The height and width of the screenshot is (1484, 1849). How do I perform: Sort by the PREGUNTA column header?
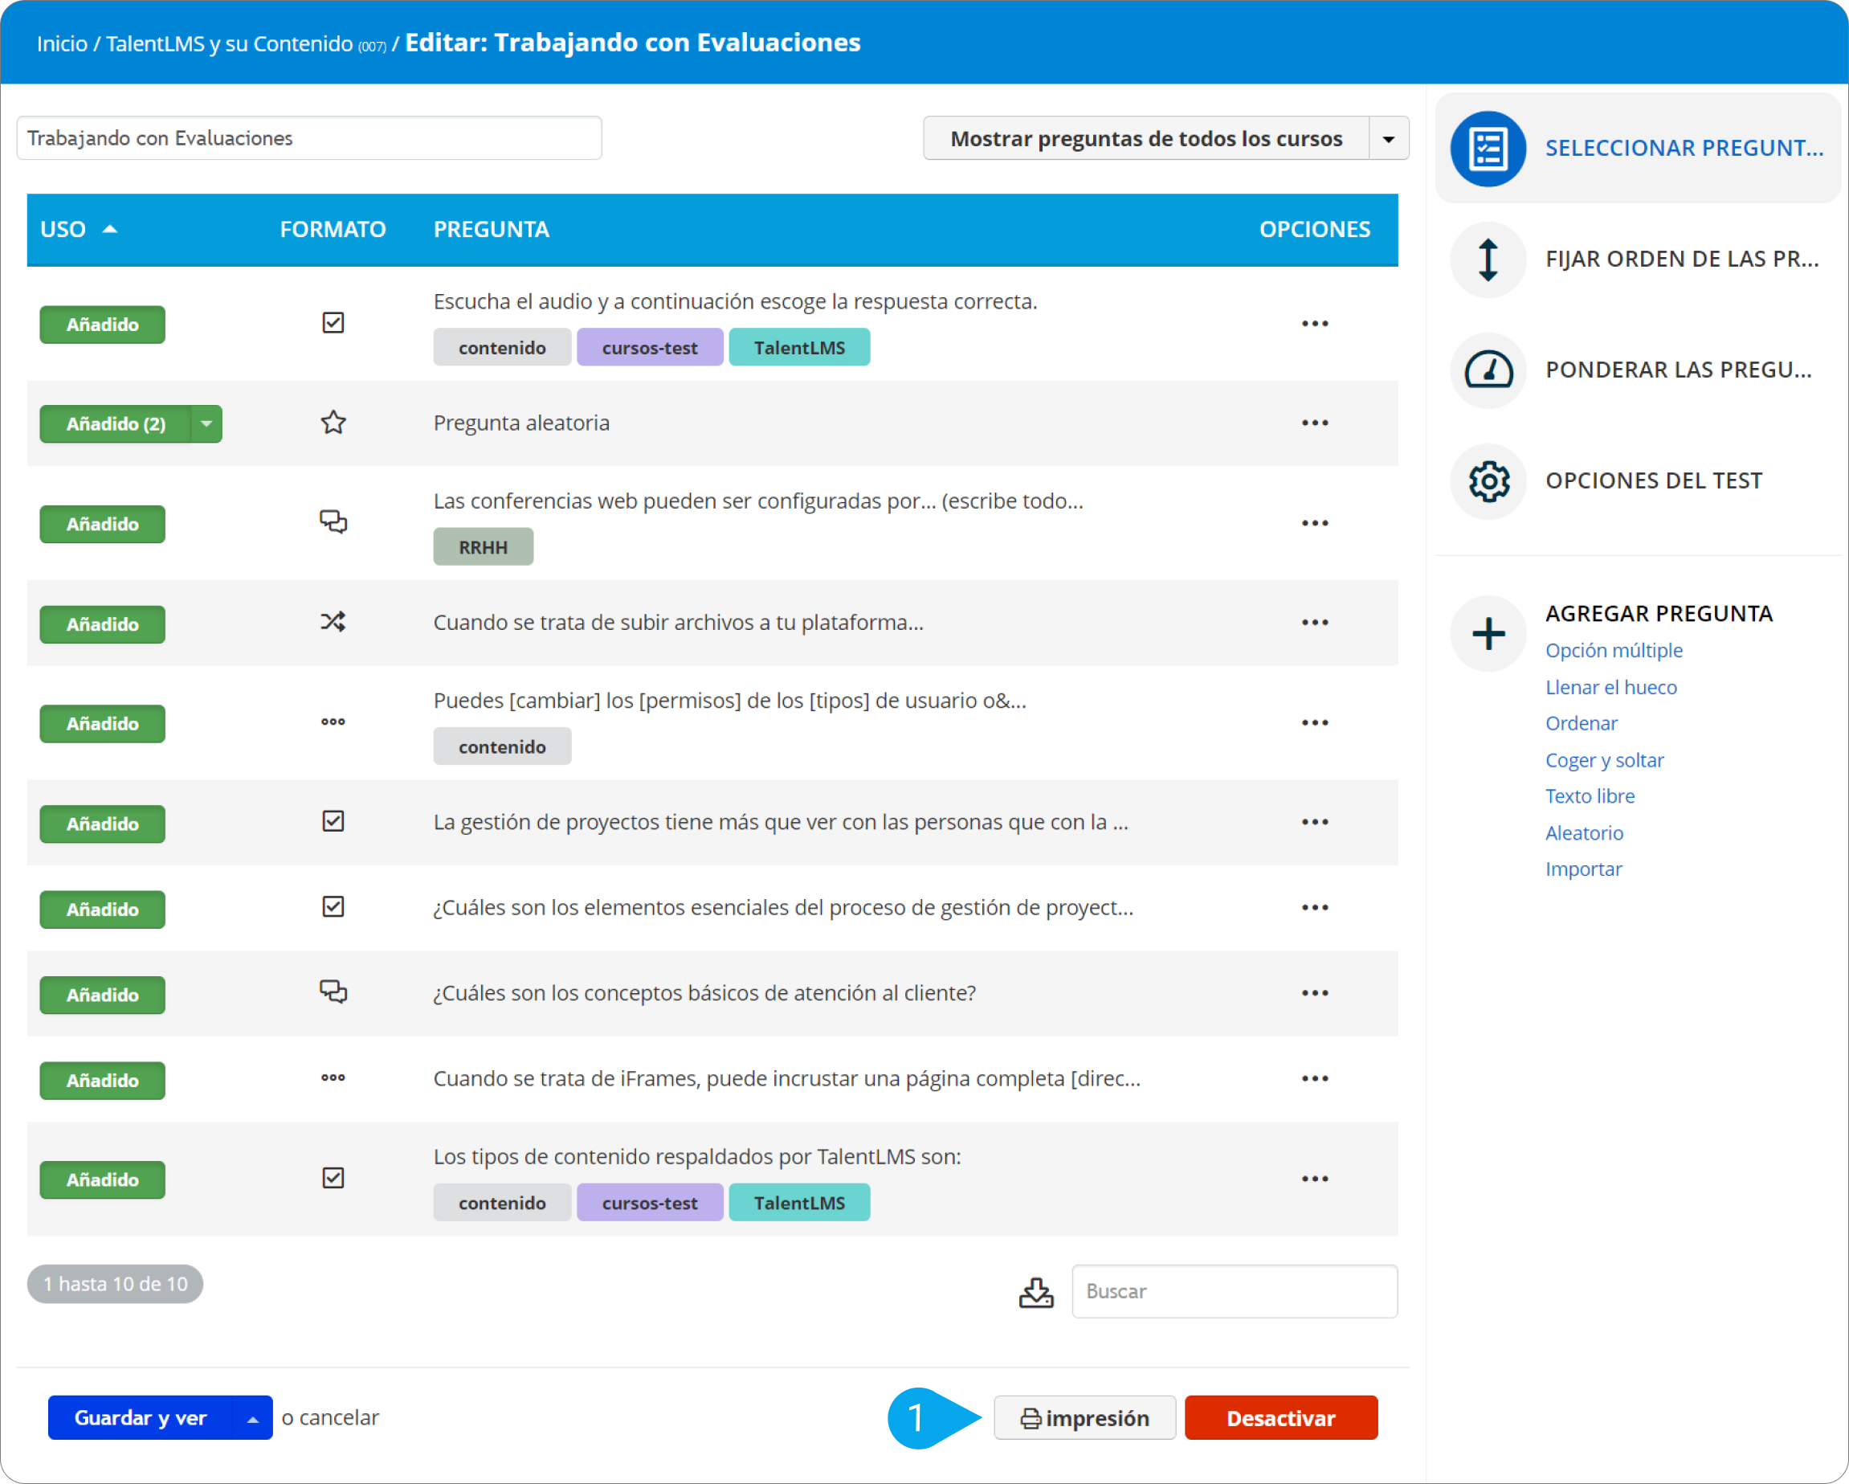point(491,230)
